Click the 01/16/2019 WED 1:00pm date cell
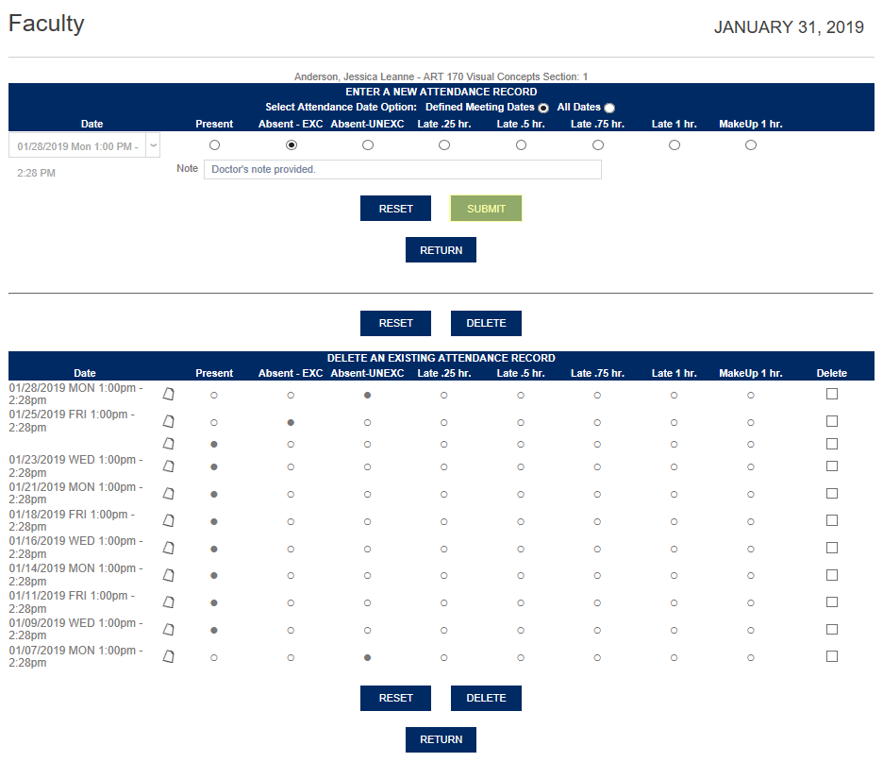 click(x=76, y=548)
